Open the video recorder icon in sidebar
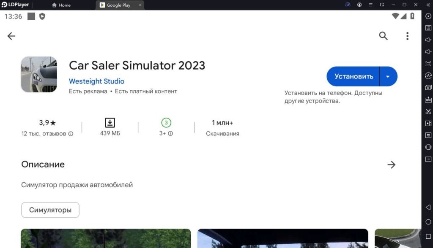This screenshot has width=433, height=248. tap(428, 124)
